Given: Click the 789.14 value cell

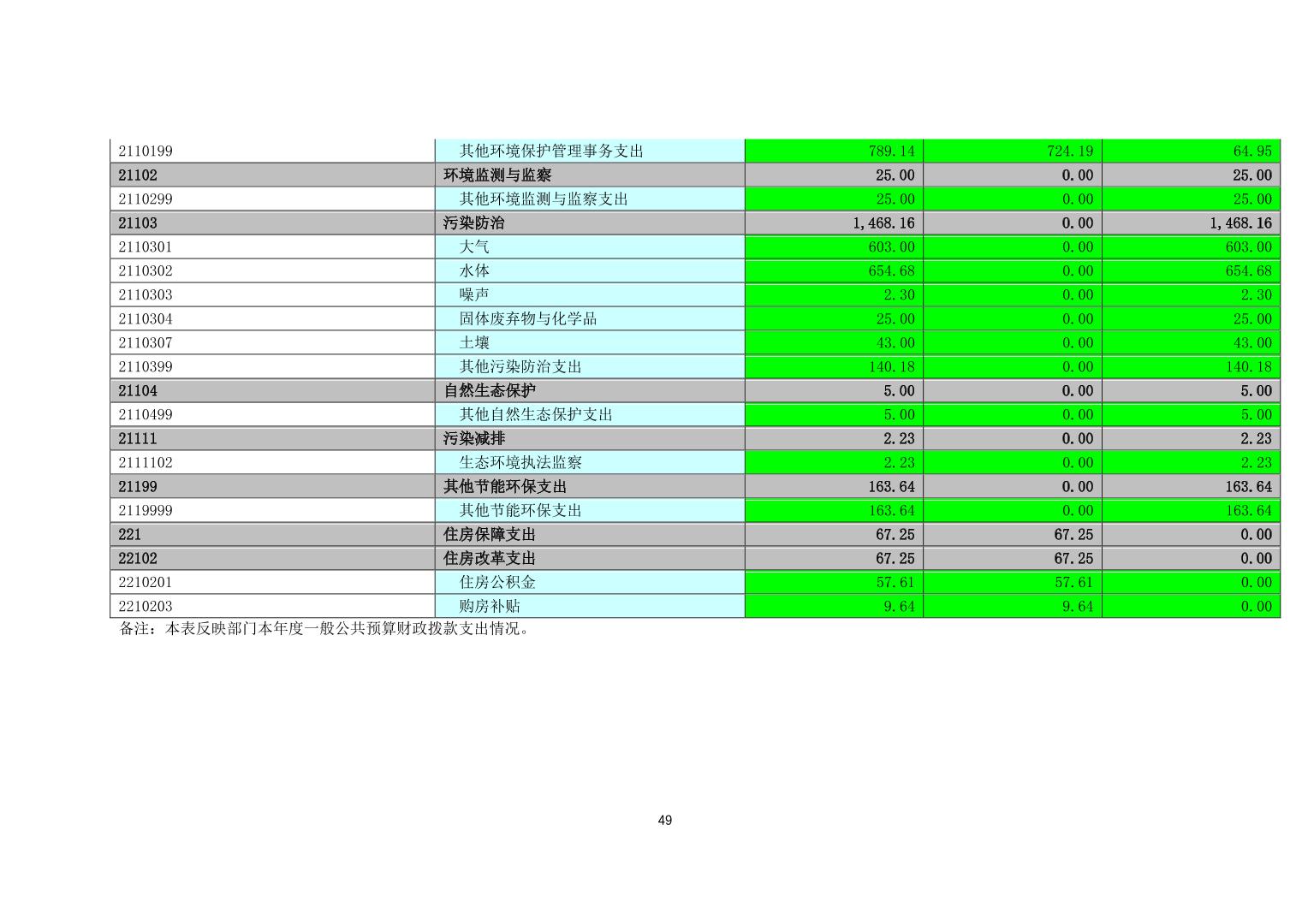Looking at the screenshot, I should click(890, 151).
